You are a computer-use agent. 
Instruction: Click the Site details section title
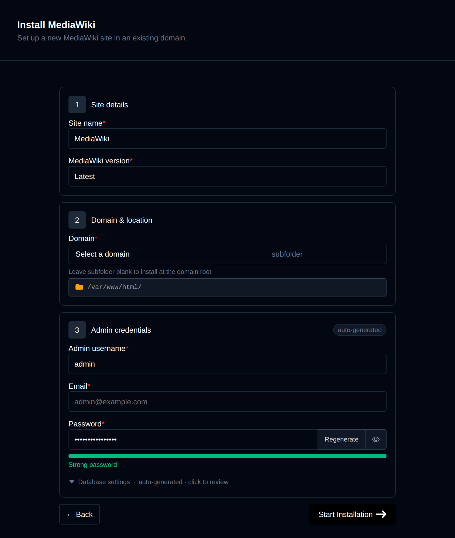tap(109, 105)
